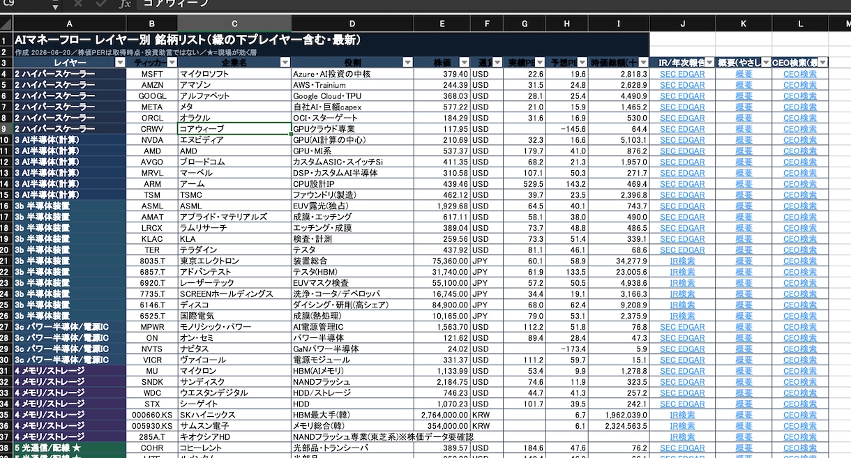Select row 9 header
This screenshot has width=851, height=458.
coord(6,129)
